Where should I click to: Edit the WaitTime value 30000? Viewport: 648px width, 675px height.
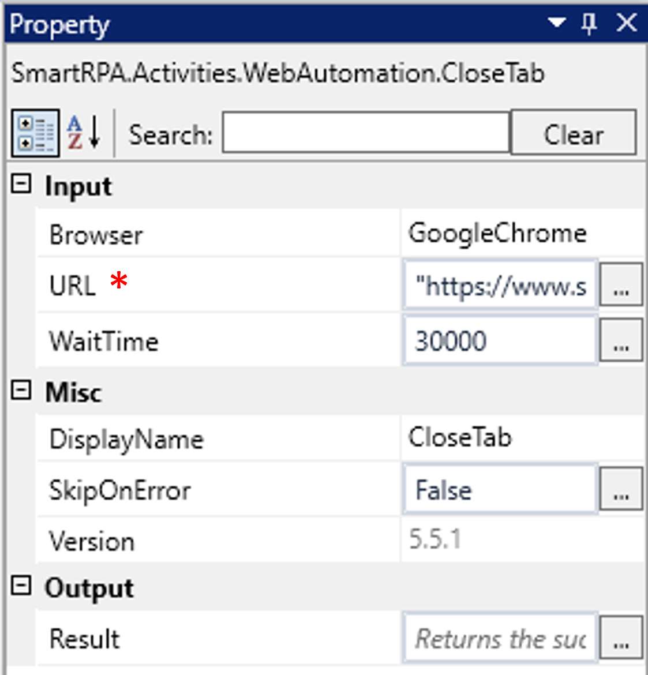[x=496, y=340]
